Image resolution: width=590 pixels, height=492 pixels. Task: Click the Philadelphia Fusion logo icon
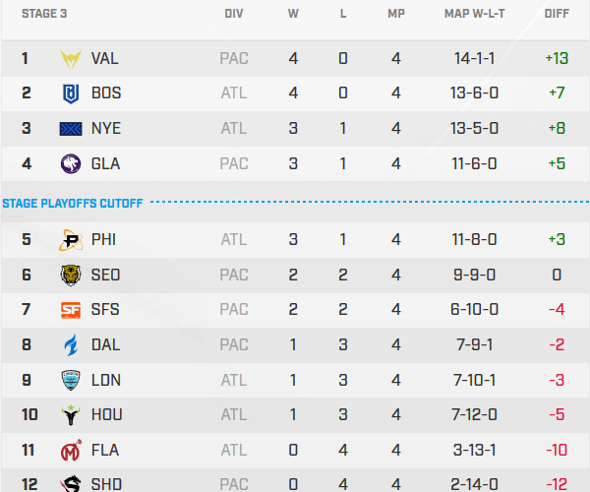pos(72,239)
